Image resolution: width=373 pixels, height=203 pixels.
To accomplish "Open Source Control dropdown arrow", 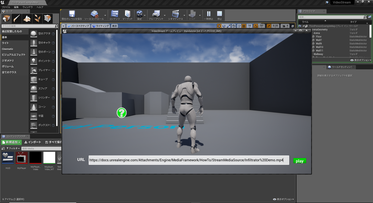I will tap(105, 15).
